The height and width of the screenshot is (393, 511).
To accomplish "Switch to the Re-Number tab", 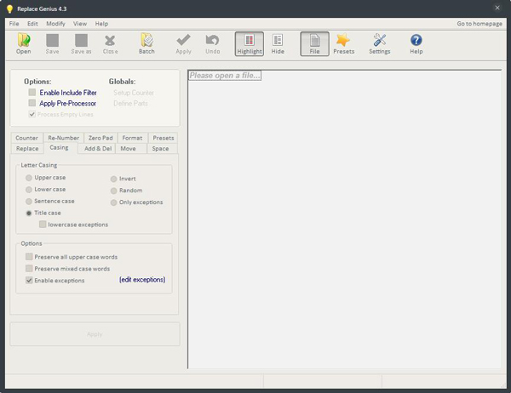I will click(64, 138).
